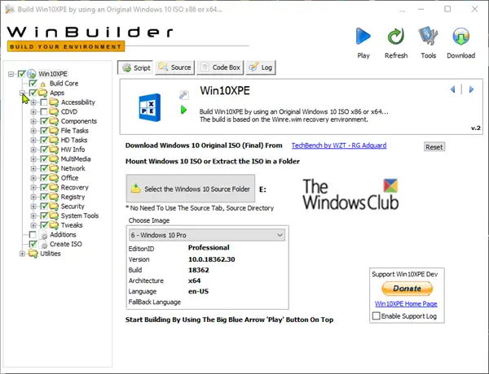Select the Tweaks tree item
The width and height of the screenshot is (489, 374).
coord(72,225)
